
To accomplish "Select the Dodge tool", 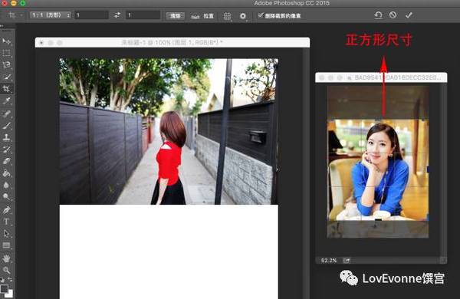I will point(6,196).
